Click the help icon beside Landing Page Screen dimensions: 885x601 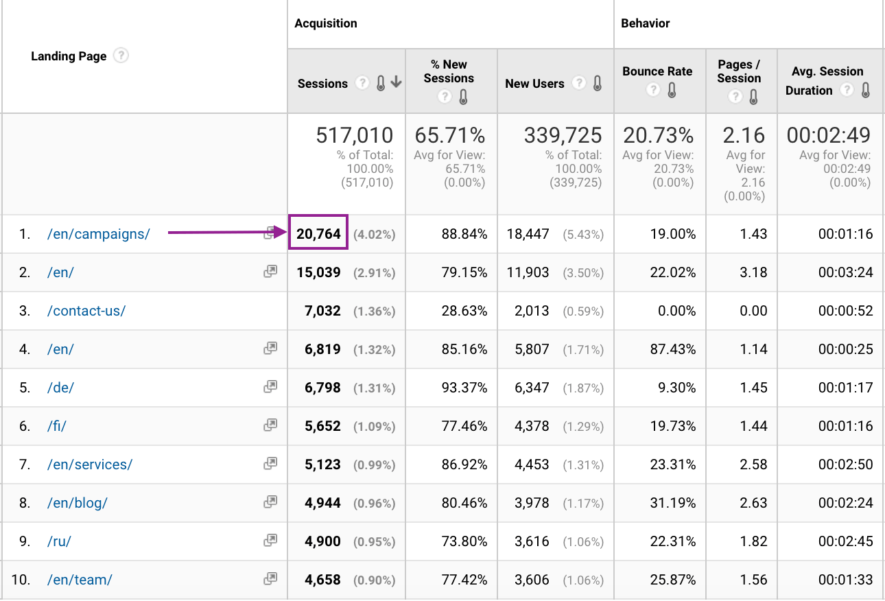[x=121, y=56]
